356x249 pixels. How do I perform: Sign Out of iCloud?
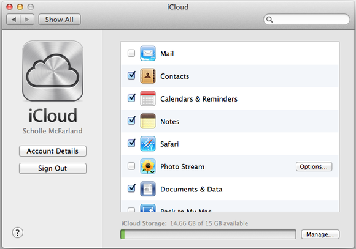(x=53, y=168)
